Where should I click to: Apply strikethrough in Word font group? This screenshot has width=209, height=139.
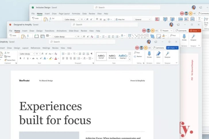coord(33,58)
